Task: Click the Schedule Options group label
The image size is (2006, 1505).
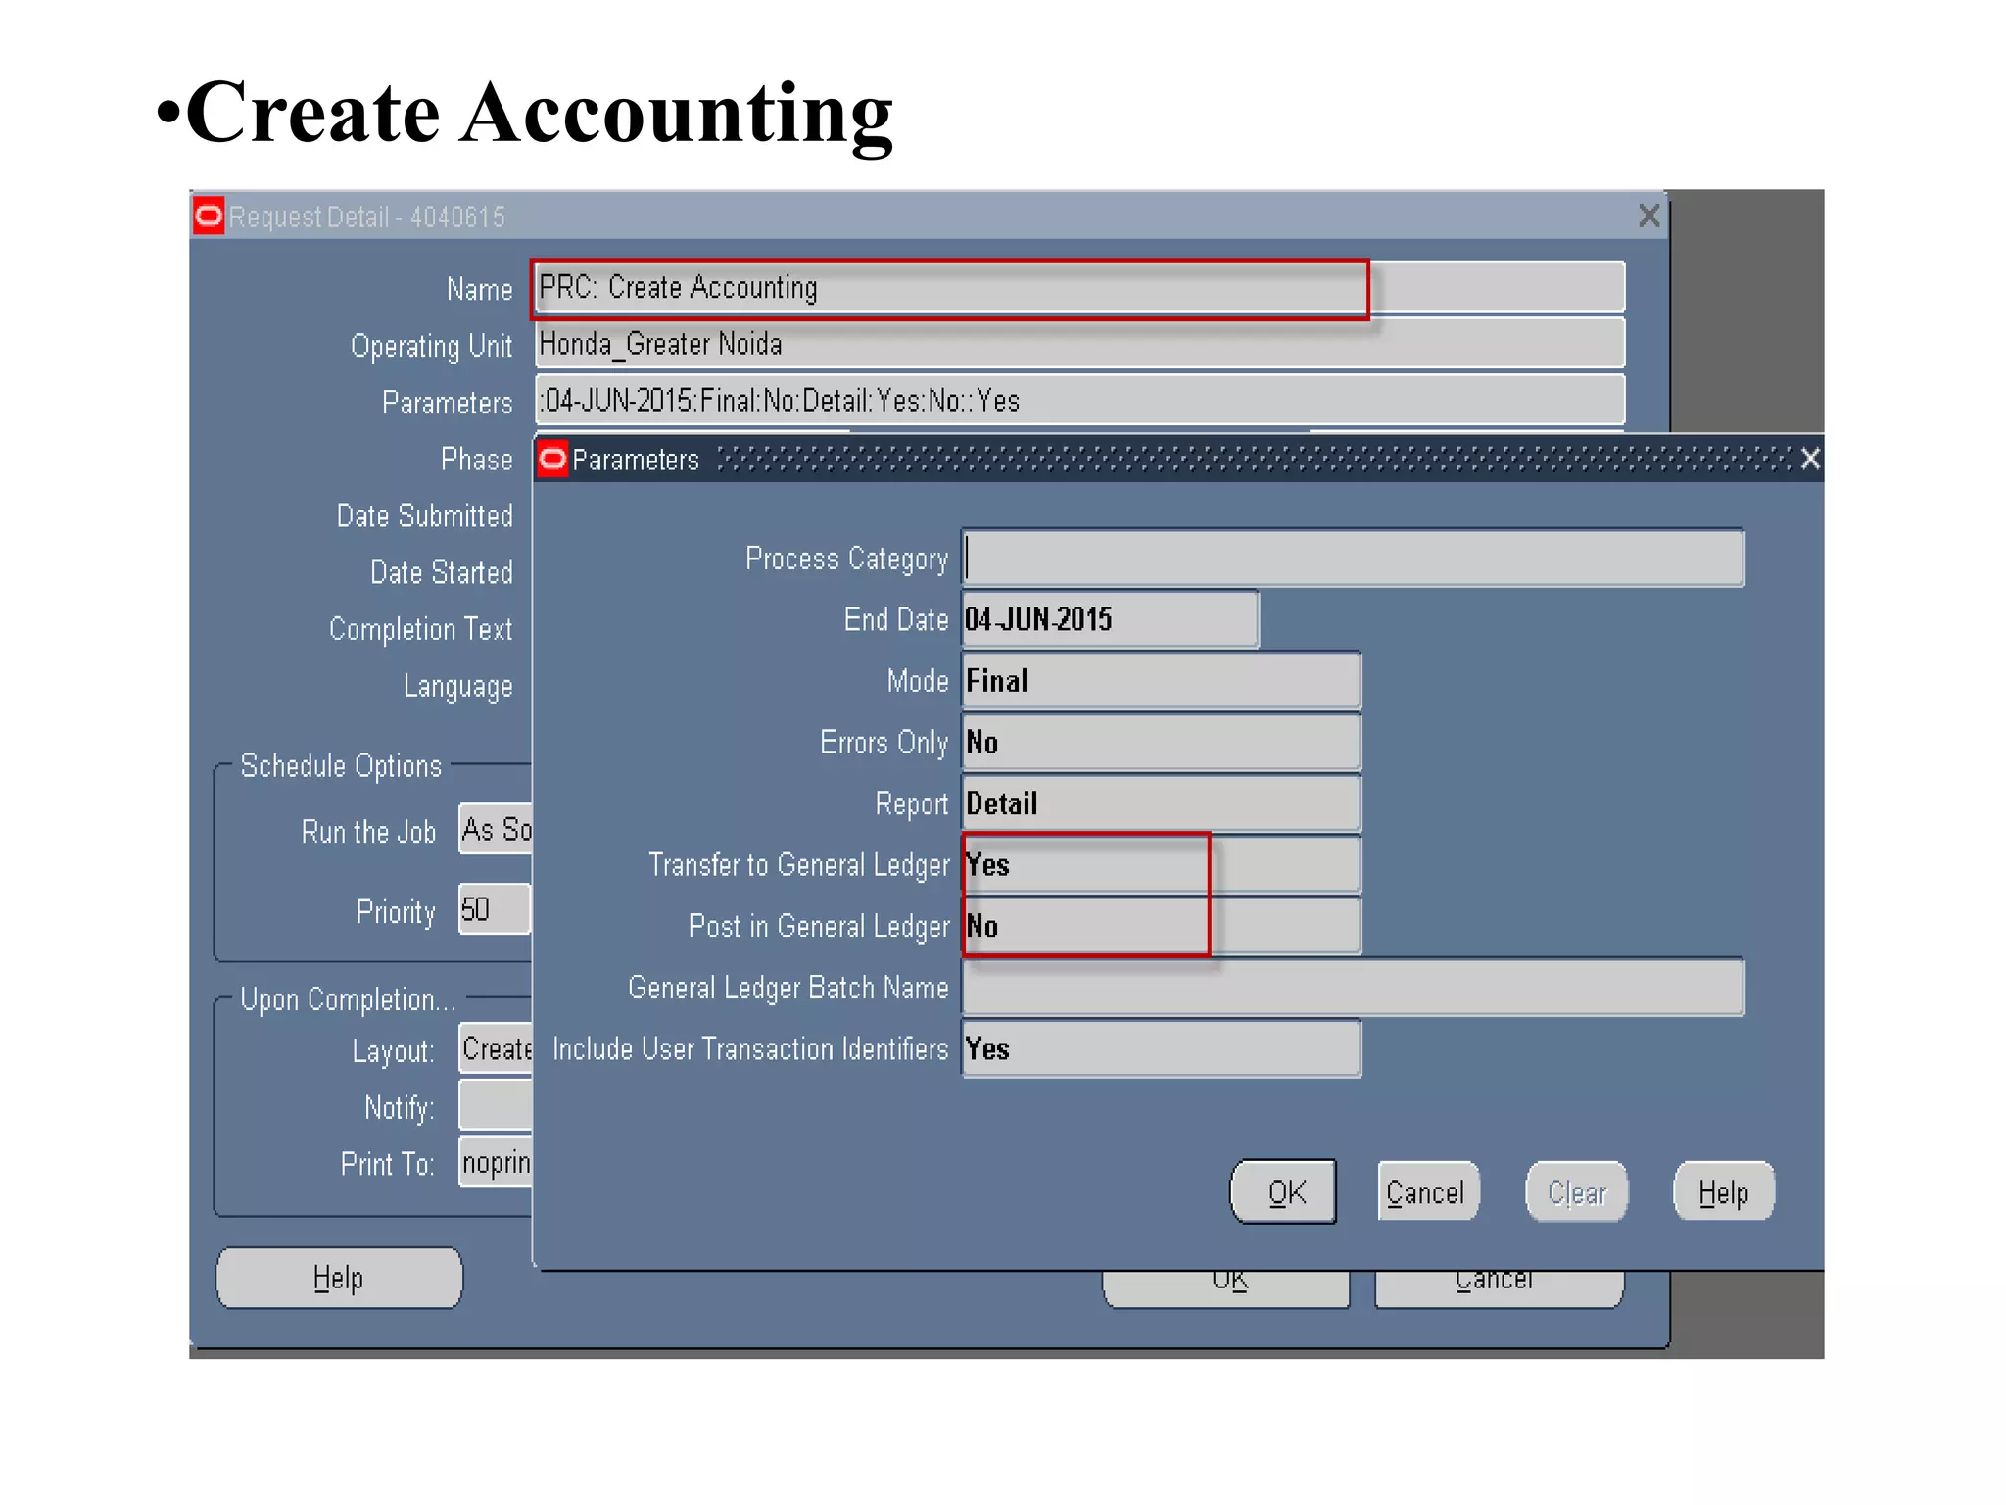Action: pyautogui.click(x=341, y=766)
